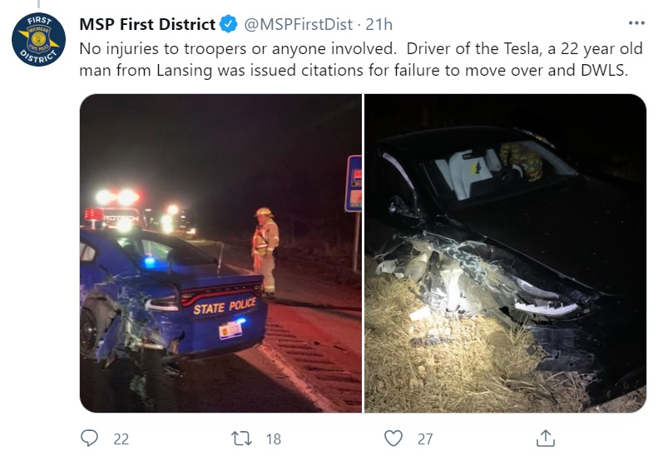The width and height of the screenshot is (663, 461).
Task: Reply to the tweet via speech bubble icon
Action: pyautogui.click(x=91, y=439)
